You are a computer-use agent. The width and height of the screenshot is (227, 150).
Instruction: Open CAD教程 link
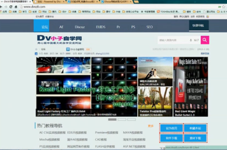[101, 139]
